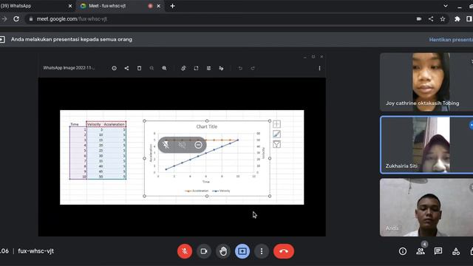Click the fux-whsc-vjt meeting code
Screen dimensions: 473x266
(x=36, y=251)
